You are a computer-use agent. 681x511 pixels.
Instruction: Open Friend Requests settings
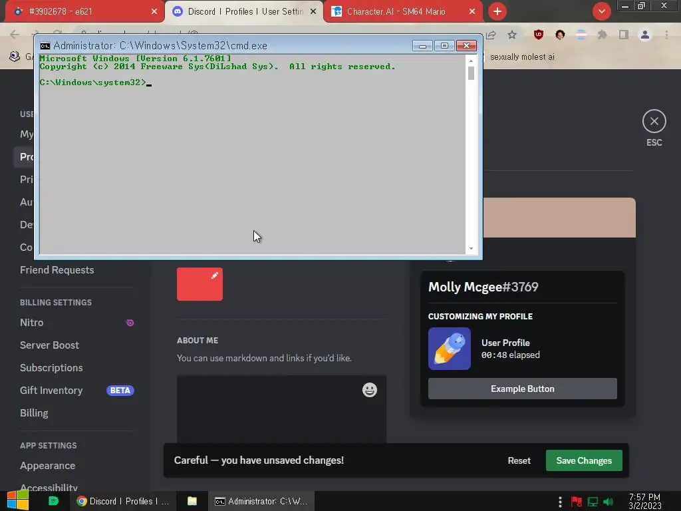tap(57, 270)
